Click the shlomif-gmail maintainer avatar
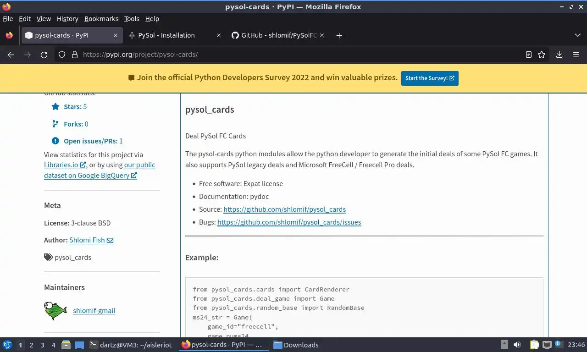The height and width of the screenshot is (352, 587). 55,310
